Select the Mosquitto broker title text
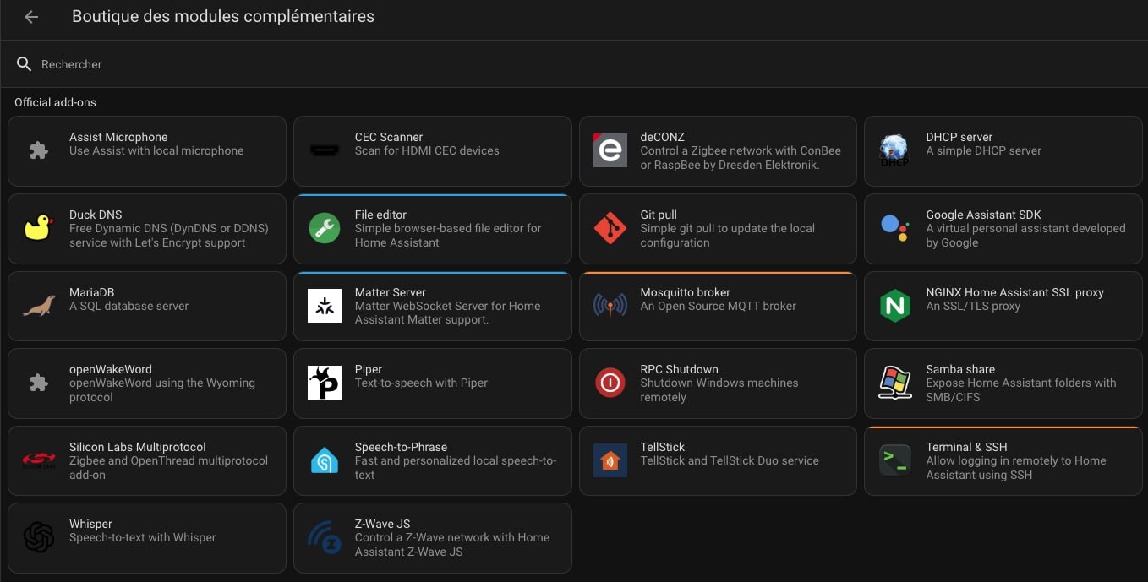 tap(686, 292)
